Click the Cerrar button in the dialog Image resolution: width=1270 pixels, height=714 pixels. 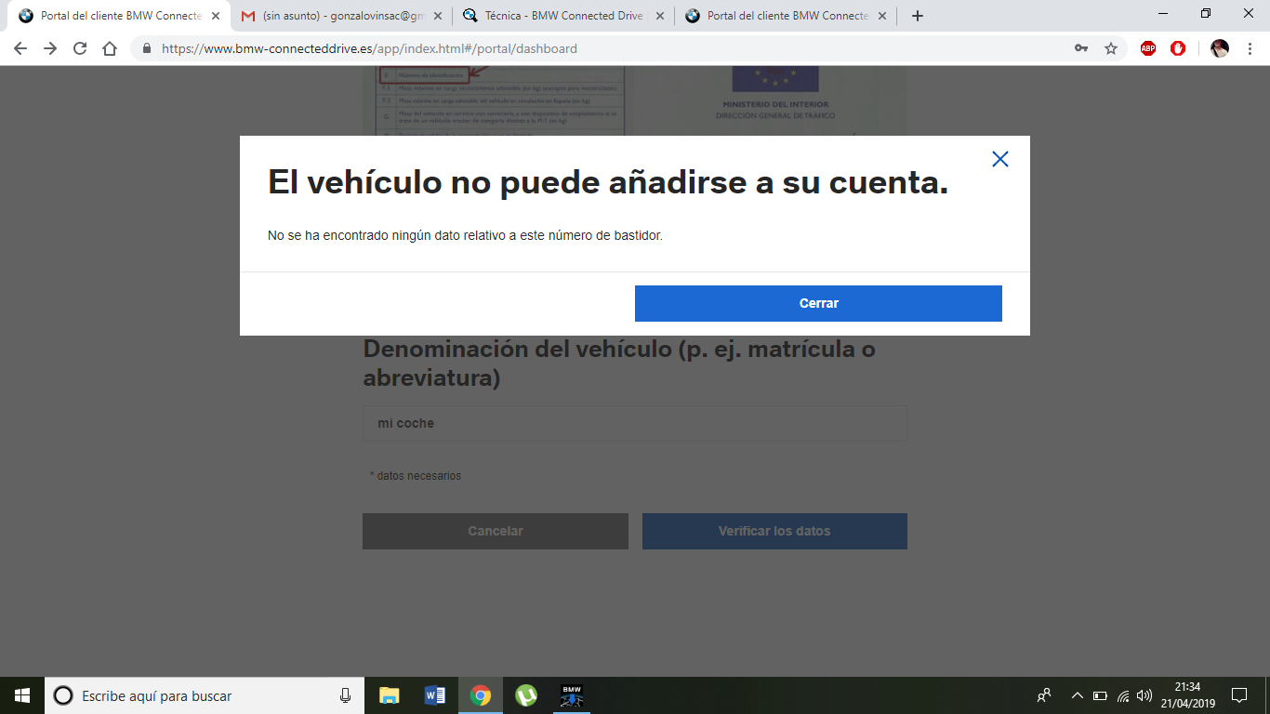point(818,303)
